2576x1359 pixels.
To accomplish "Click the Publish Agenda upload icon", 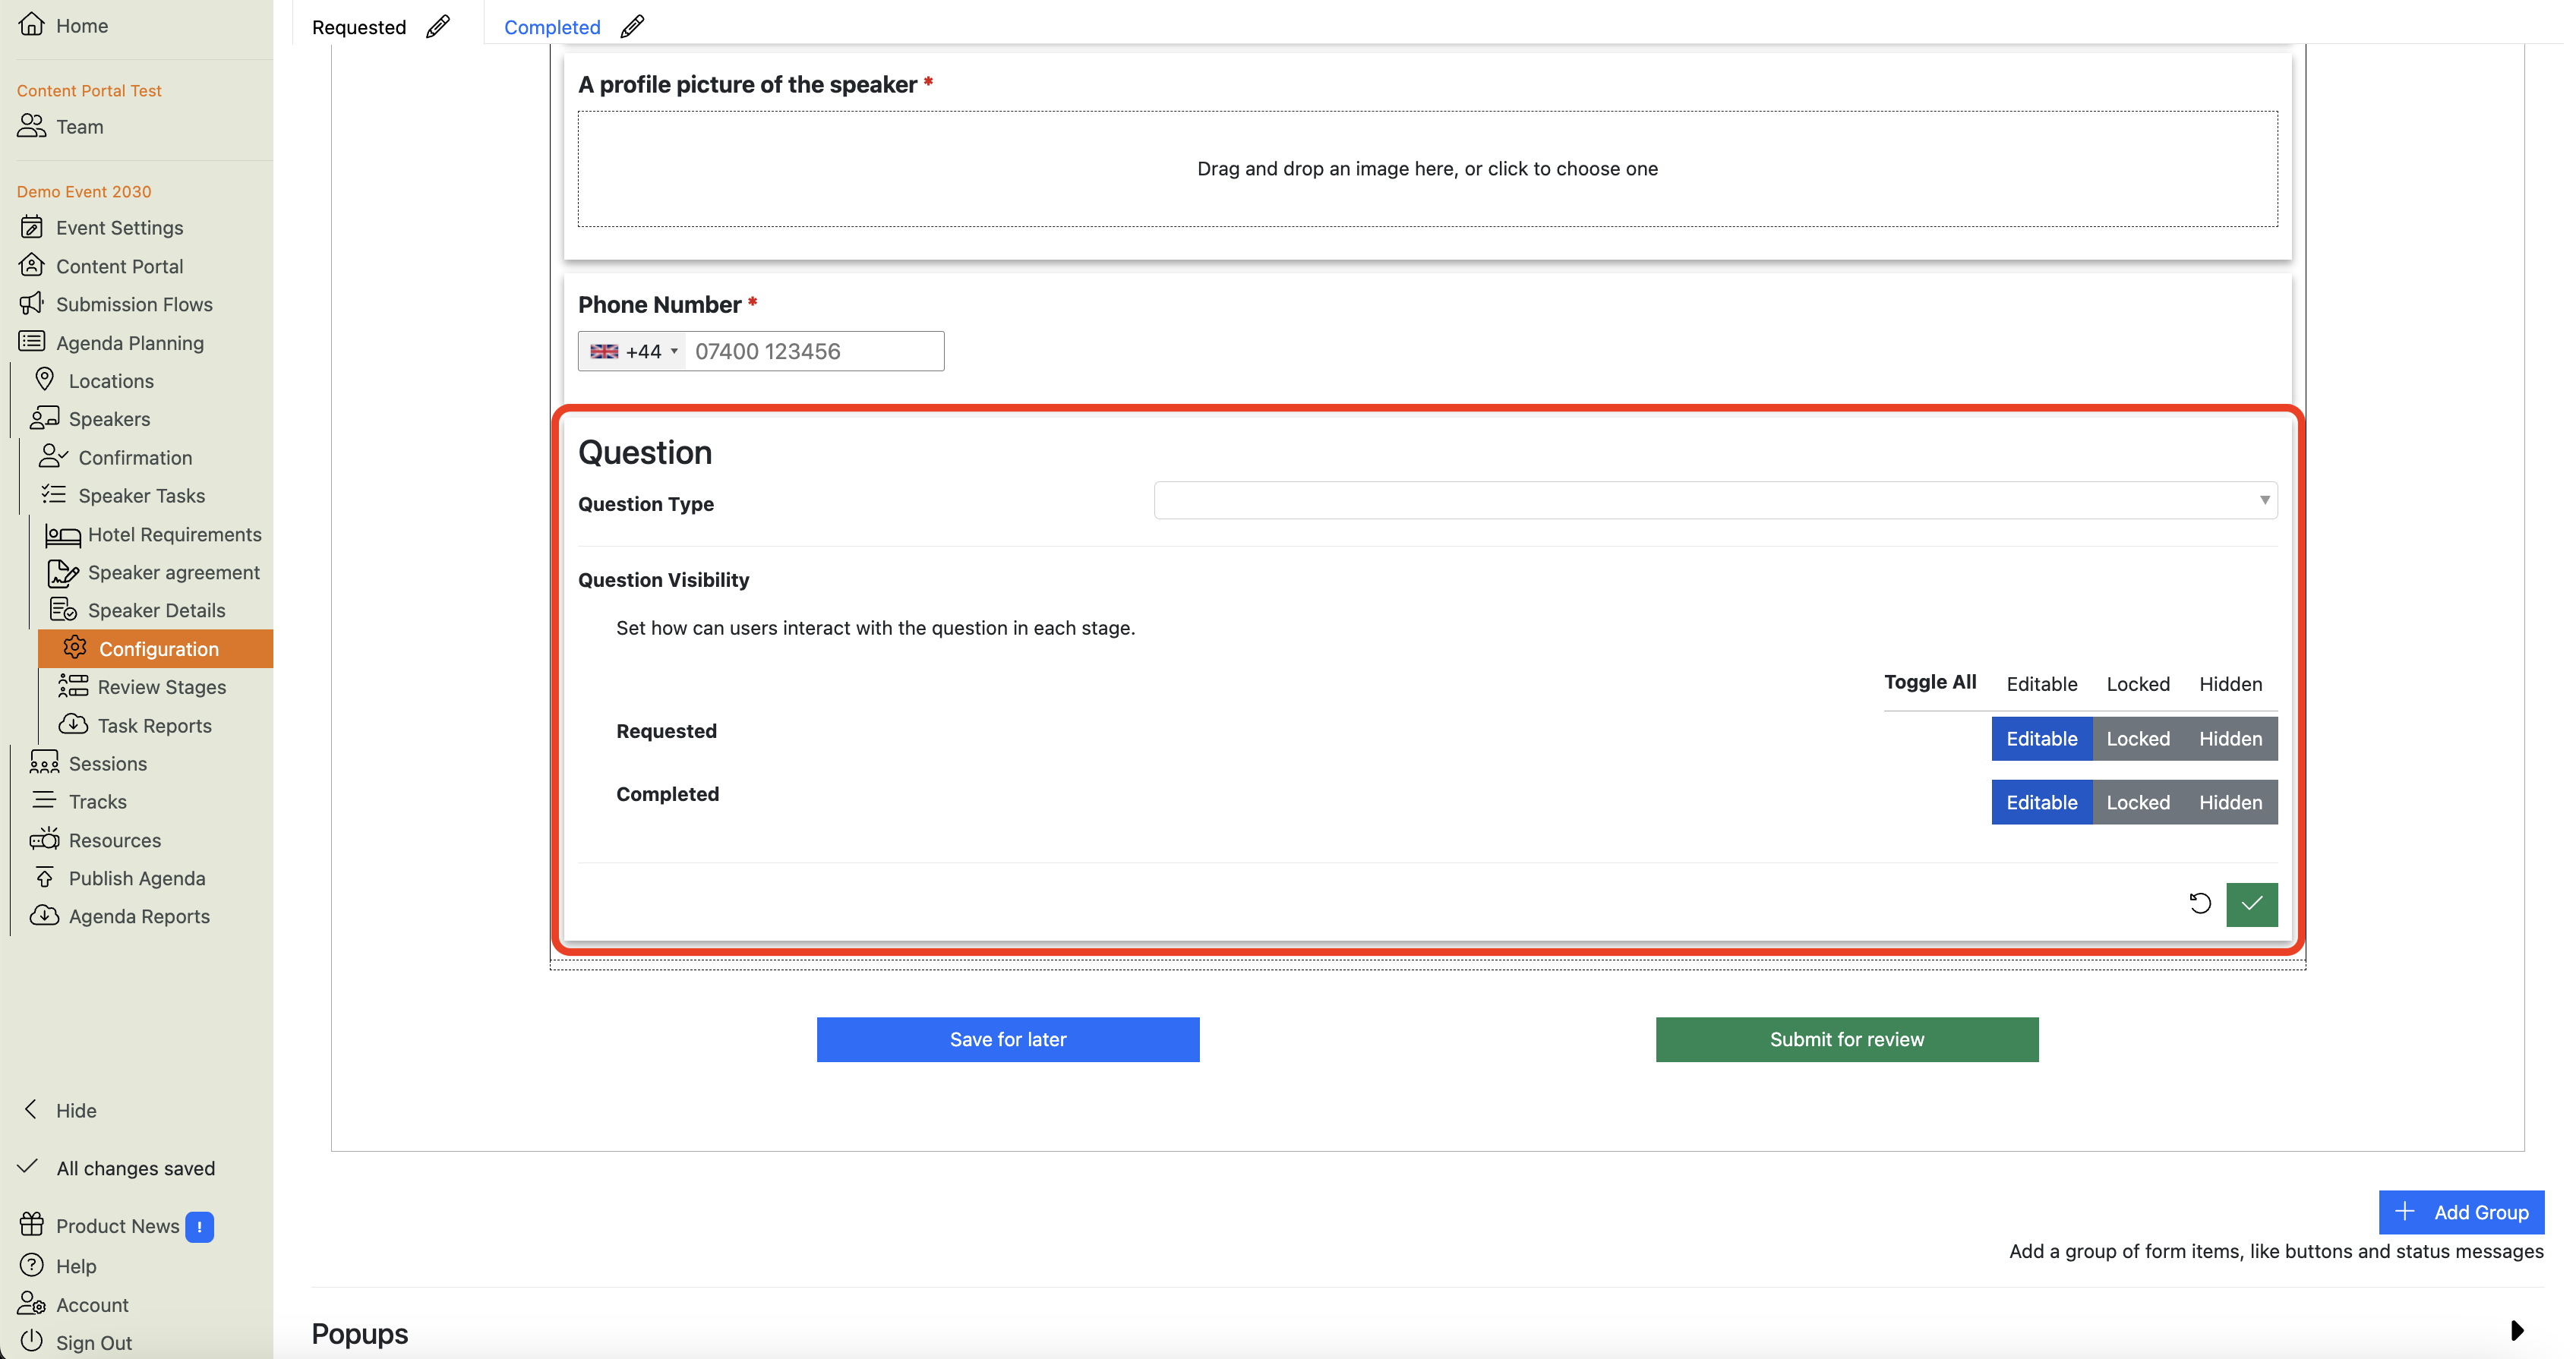I will click(x=45, y=877).
